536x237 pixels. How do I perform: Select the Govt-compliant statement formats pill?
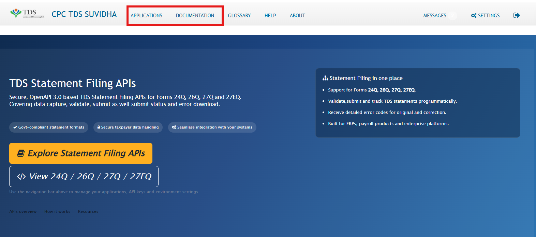tap(49, 127)
